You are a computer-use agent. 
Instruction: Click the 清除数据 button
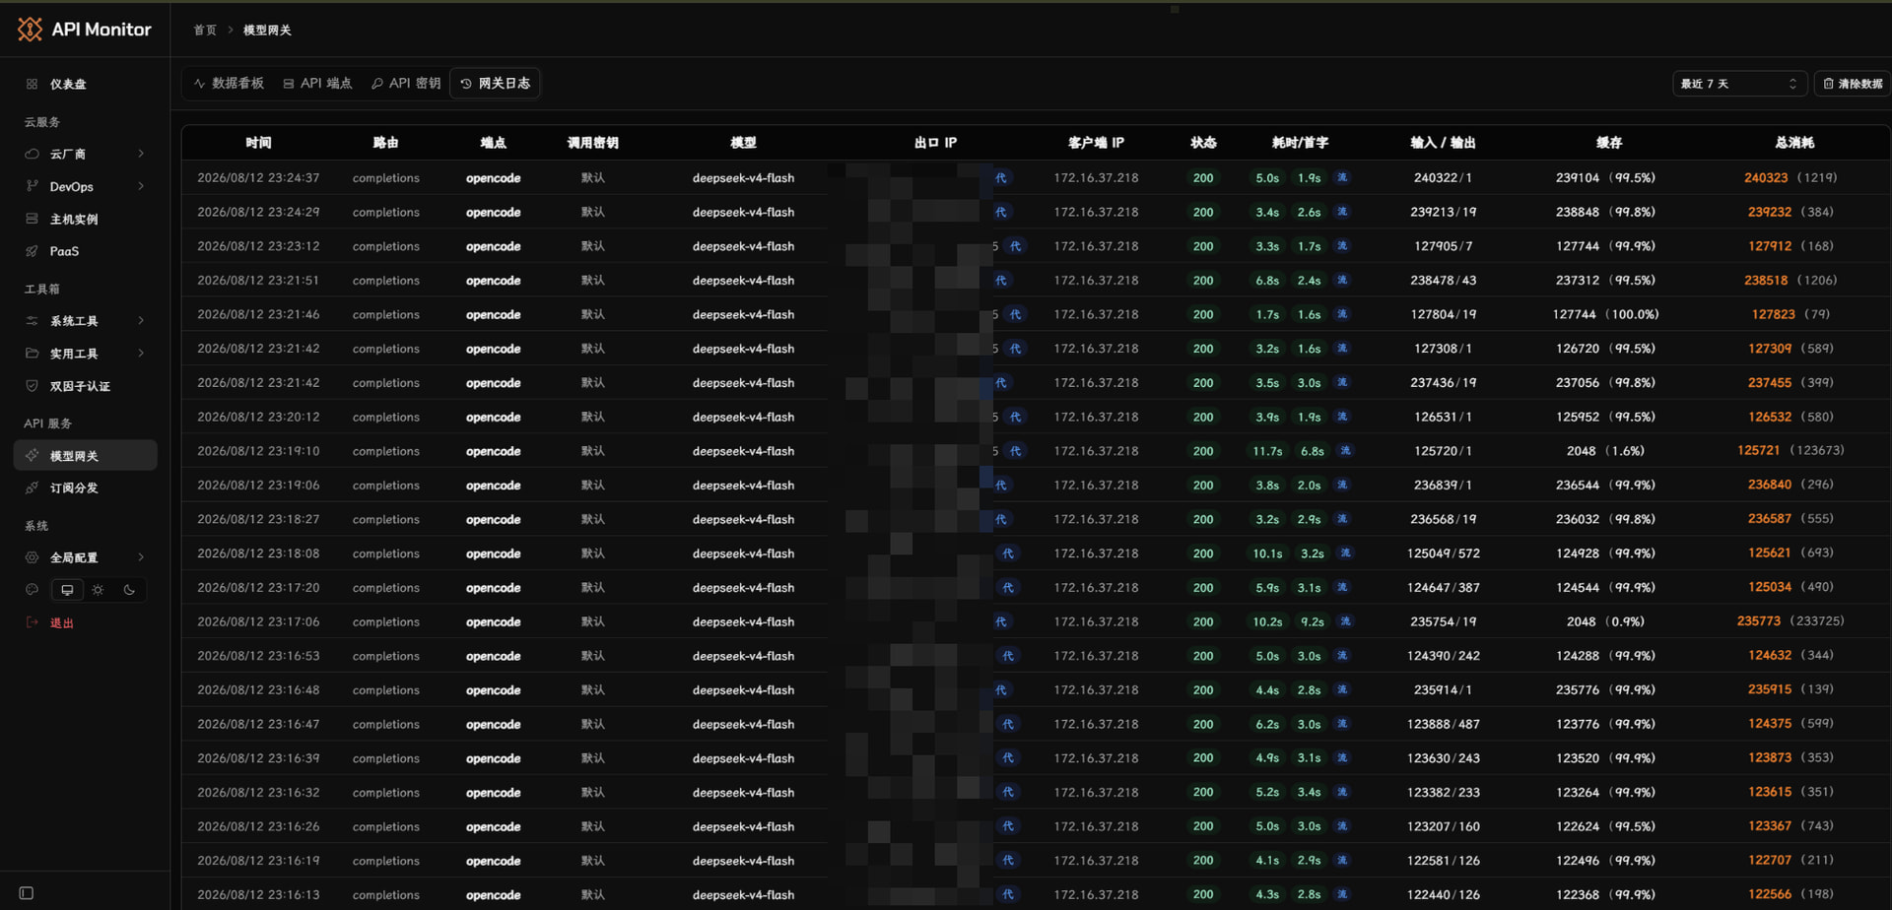(x=1853, y=84)
